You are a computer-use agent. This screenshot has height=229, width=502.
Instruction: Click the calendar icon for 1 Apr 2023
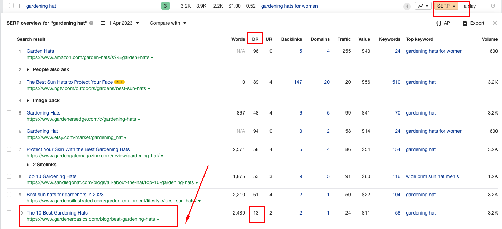pyautogui.click(x=103, y=23)
